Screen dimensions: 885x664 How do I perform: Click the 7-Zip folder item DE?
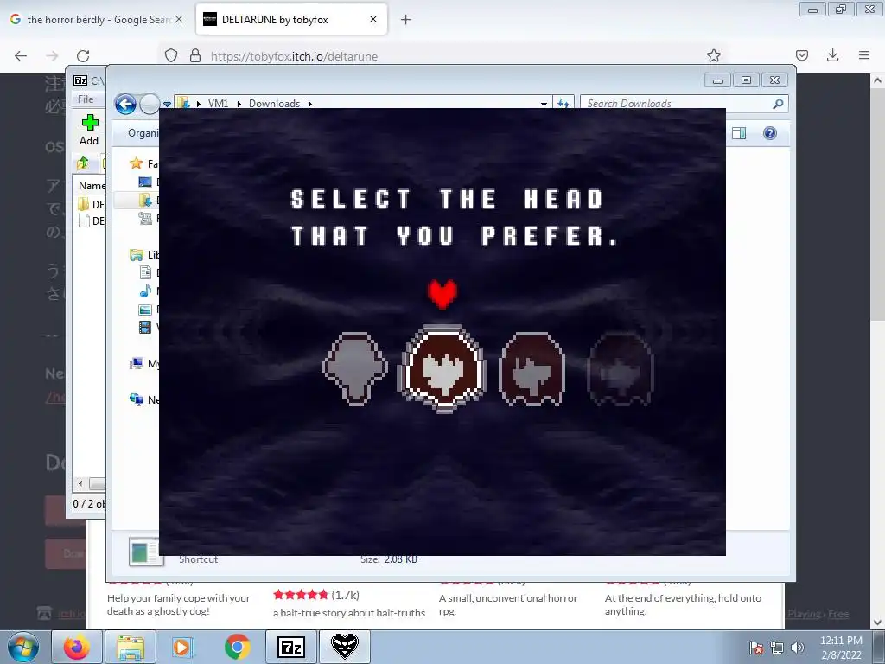(x=91, y=204)
